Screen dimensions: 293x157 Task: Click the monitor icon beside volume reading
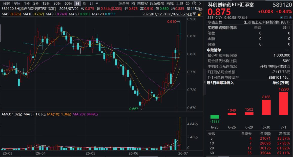click(200, 9)
